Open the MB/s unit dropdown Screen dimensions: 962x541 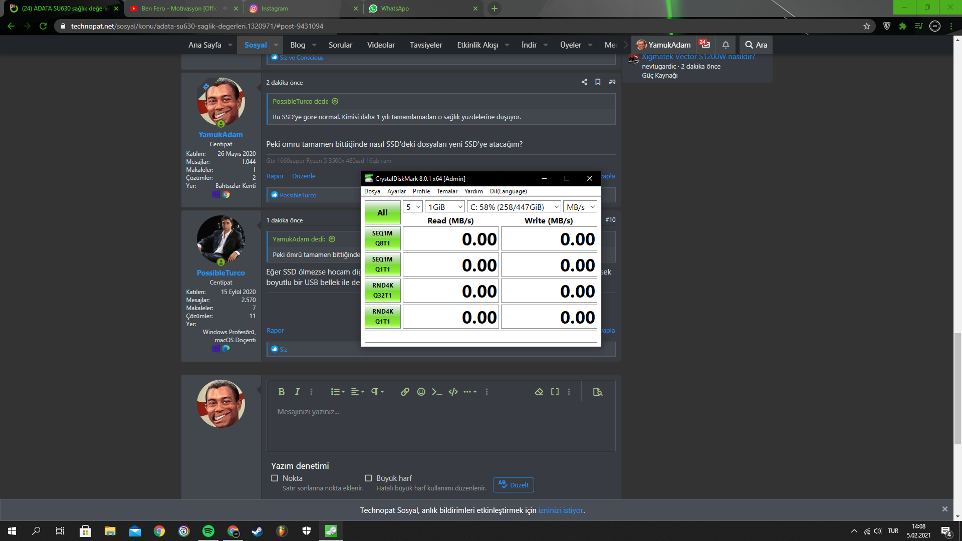(x=580, y=207)
